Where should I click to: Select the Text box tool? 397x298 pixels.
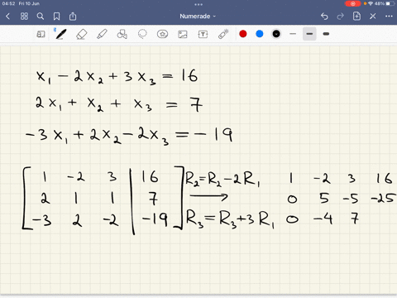click(203, 34)
